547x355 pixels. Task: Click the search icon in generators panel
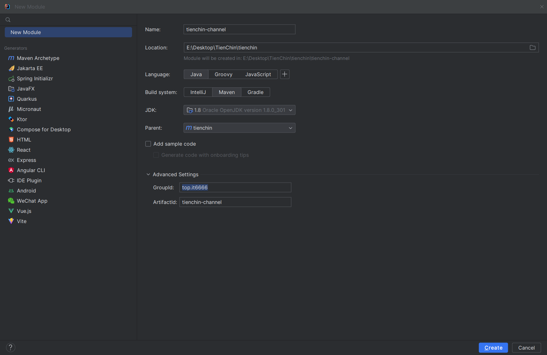click(8, 20)
